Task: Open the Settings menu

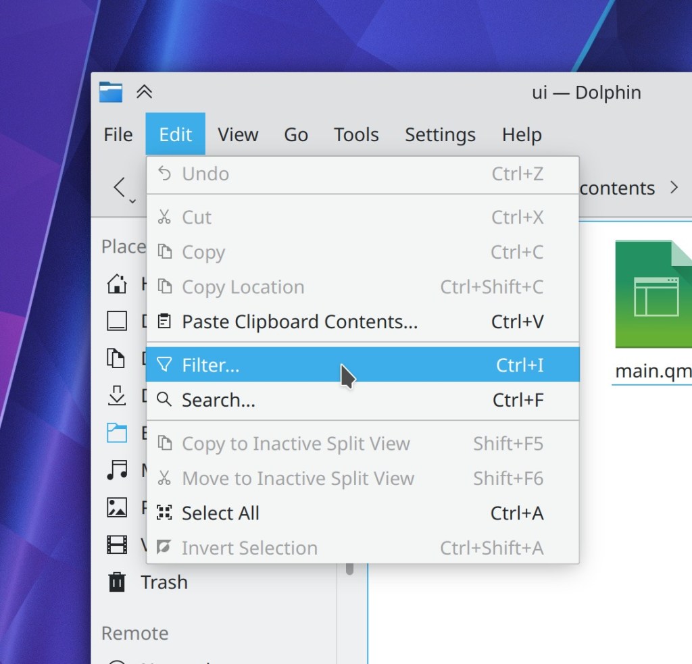Action: (x=440, y=134)
